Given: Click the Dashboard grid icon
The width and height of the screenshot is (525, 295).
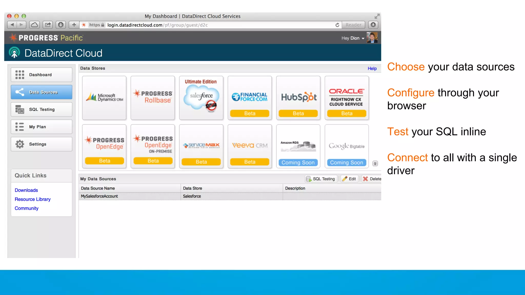Looking at the screenshot, I should (x=20, y=75).
